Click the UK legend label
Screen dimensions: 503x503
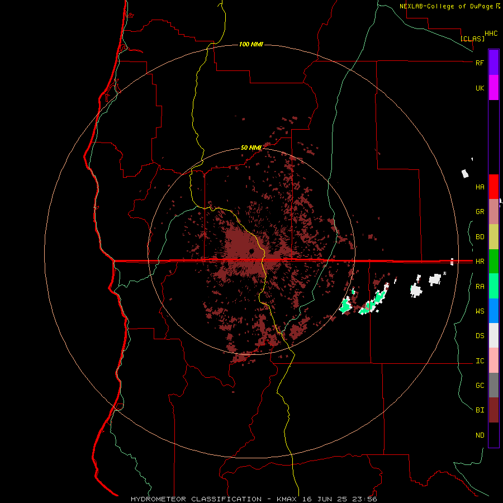[x=480, y=88]
